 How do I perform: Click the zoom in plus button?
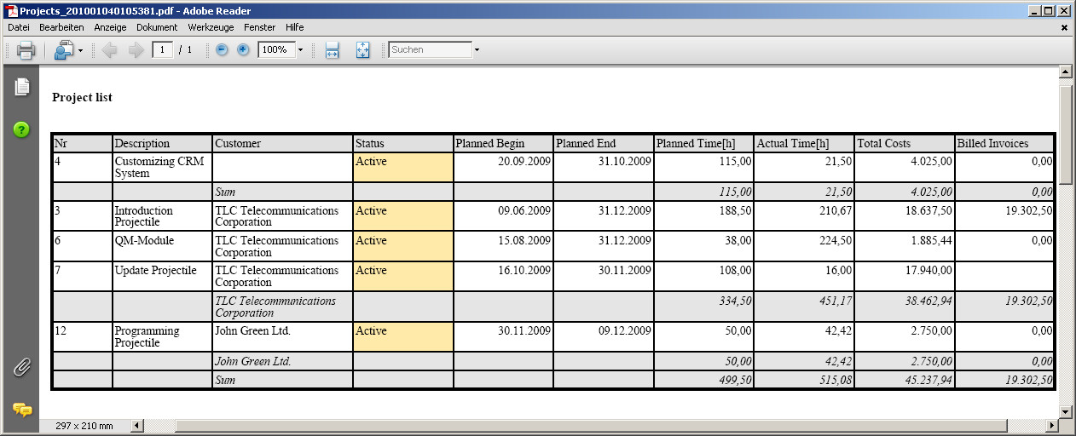click(x=243, y=50)
